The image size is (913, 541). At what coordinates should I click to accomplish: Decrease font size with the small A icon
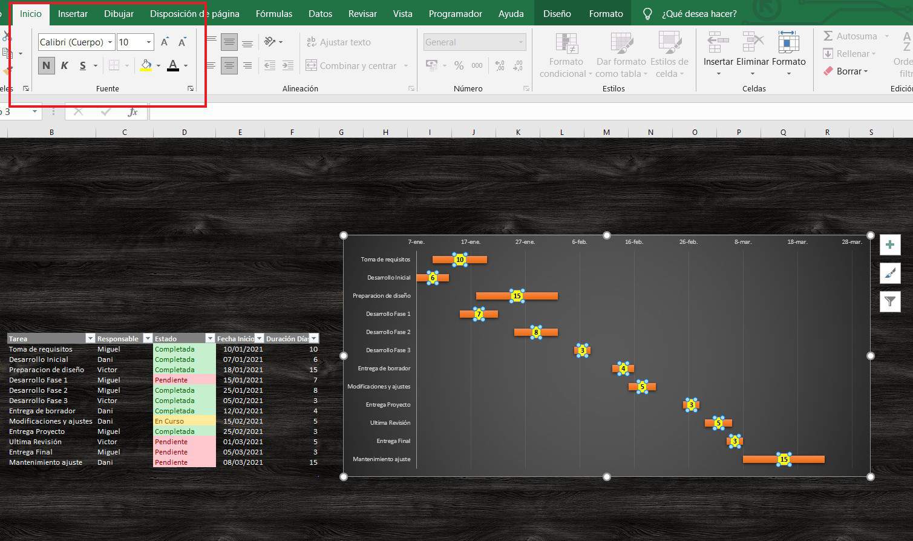182,42
